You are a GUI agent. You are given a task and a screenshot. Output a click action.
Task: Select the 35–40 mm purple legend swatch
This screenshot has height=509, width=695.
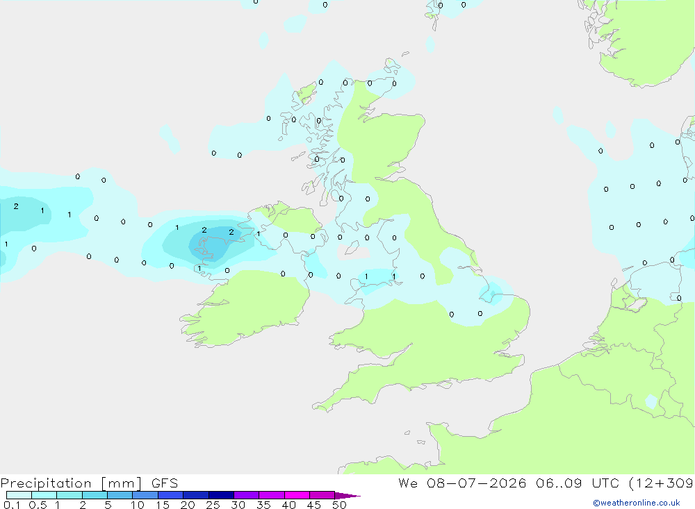click(x=272, y=495)
